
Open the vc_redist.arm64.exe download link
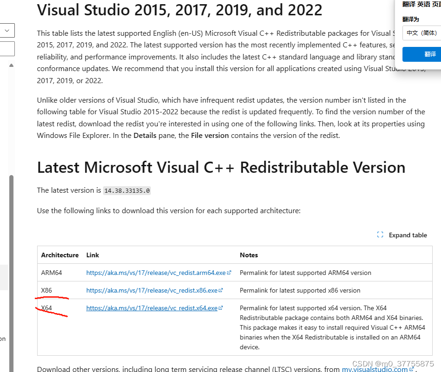click(x=156, y=273)
